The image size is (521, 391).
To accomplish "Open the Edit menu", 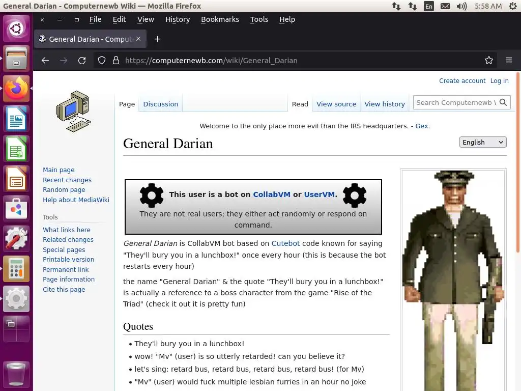I will coord(119,20).
